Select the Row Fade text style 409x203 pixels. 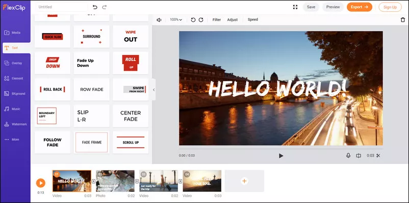coord(92,90)
